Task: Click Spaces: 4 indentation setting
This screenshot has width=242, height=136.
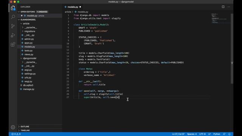Action: pos(192,134)
